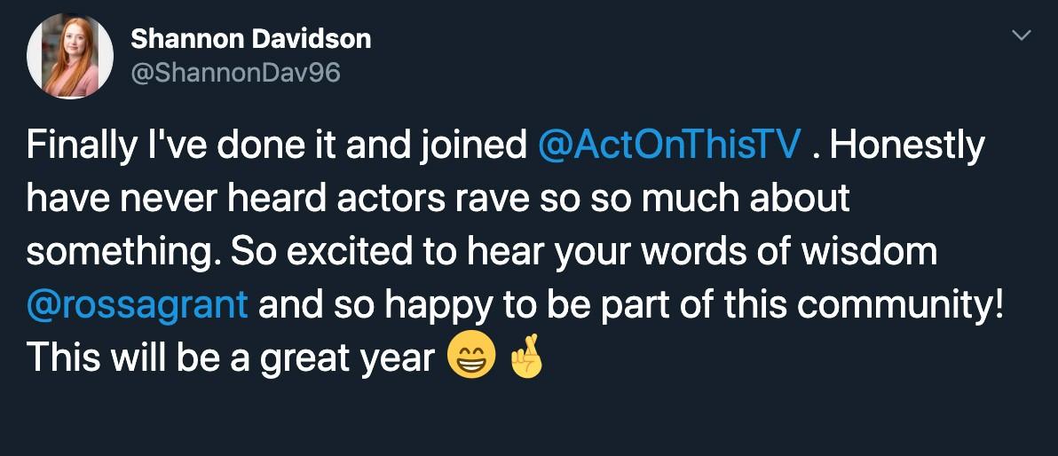Open the Shannon Davidson display name link
Screen dimensions: 1058x456
pyautogui.click(x=250, y=39)
